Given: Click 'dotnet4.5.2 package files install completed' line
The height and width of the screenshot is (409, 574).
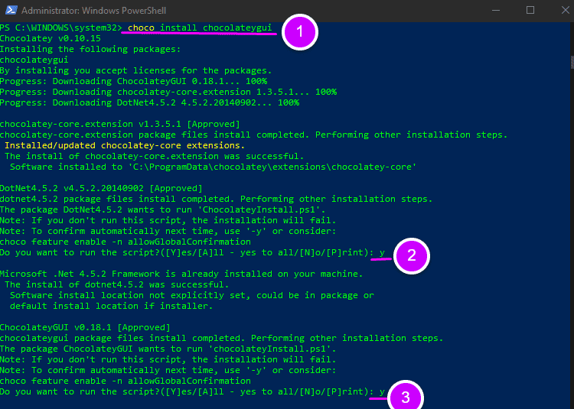Looking at the screenshot, I should point(217,200).
